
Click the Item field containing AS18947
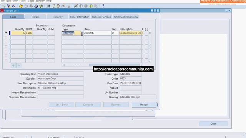[97, 33]
